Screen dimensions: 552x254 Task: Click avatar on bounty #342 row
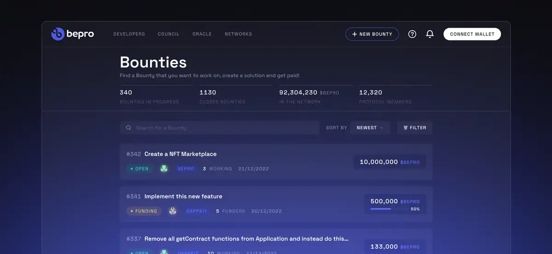(164, 169)
